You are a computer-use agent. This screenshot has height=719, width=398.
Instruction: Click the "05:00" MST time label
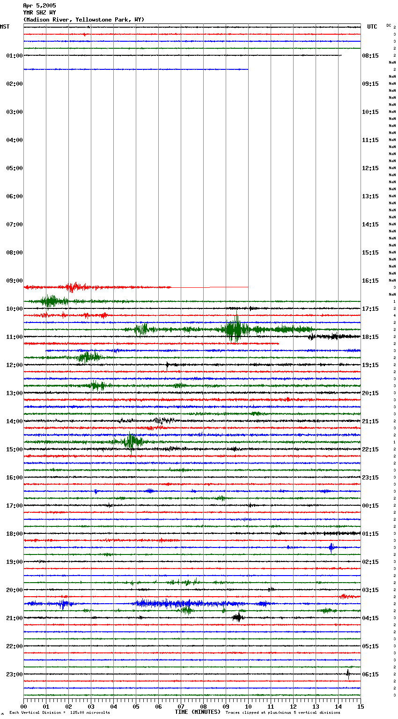click(x=15, y=168)
